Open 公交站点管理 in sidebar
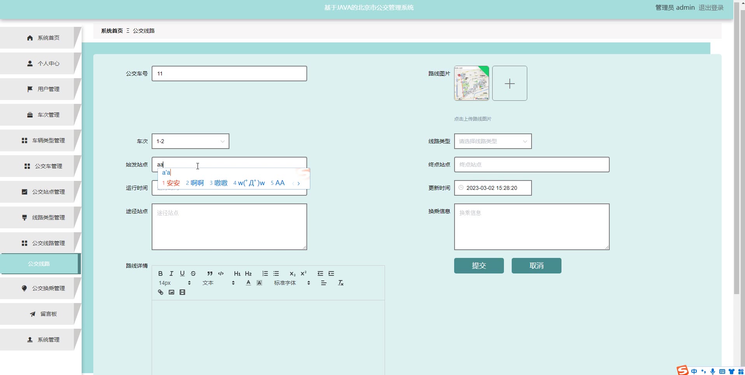 (40, 192)
